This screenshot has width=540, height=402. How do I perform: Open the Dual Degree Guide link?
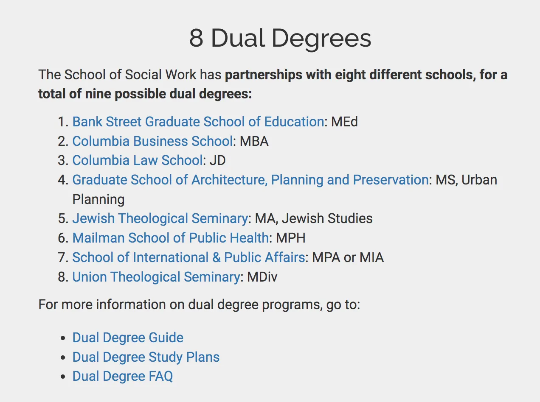point(128,338)
